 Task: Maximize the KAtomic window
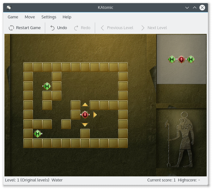tap(195, 8)
